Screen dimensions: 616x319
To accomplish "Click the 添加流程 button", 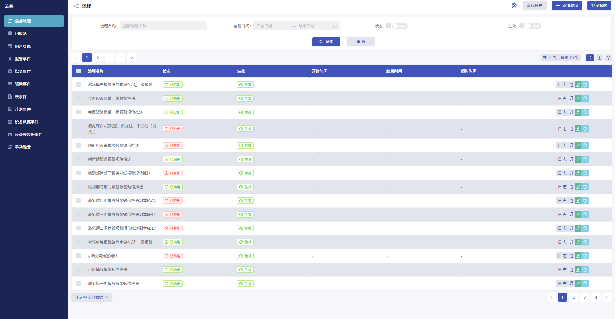I will coord(567,6).
